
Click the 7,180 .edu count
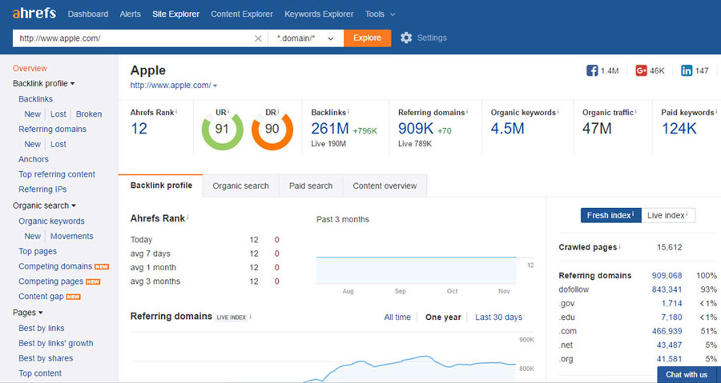pyautogui.click(x=671, y=317)
